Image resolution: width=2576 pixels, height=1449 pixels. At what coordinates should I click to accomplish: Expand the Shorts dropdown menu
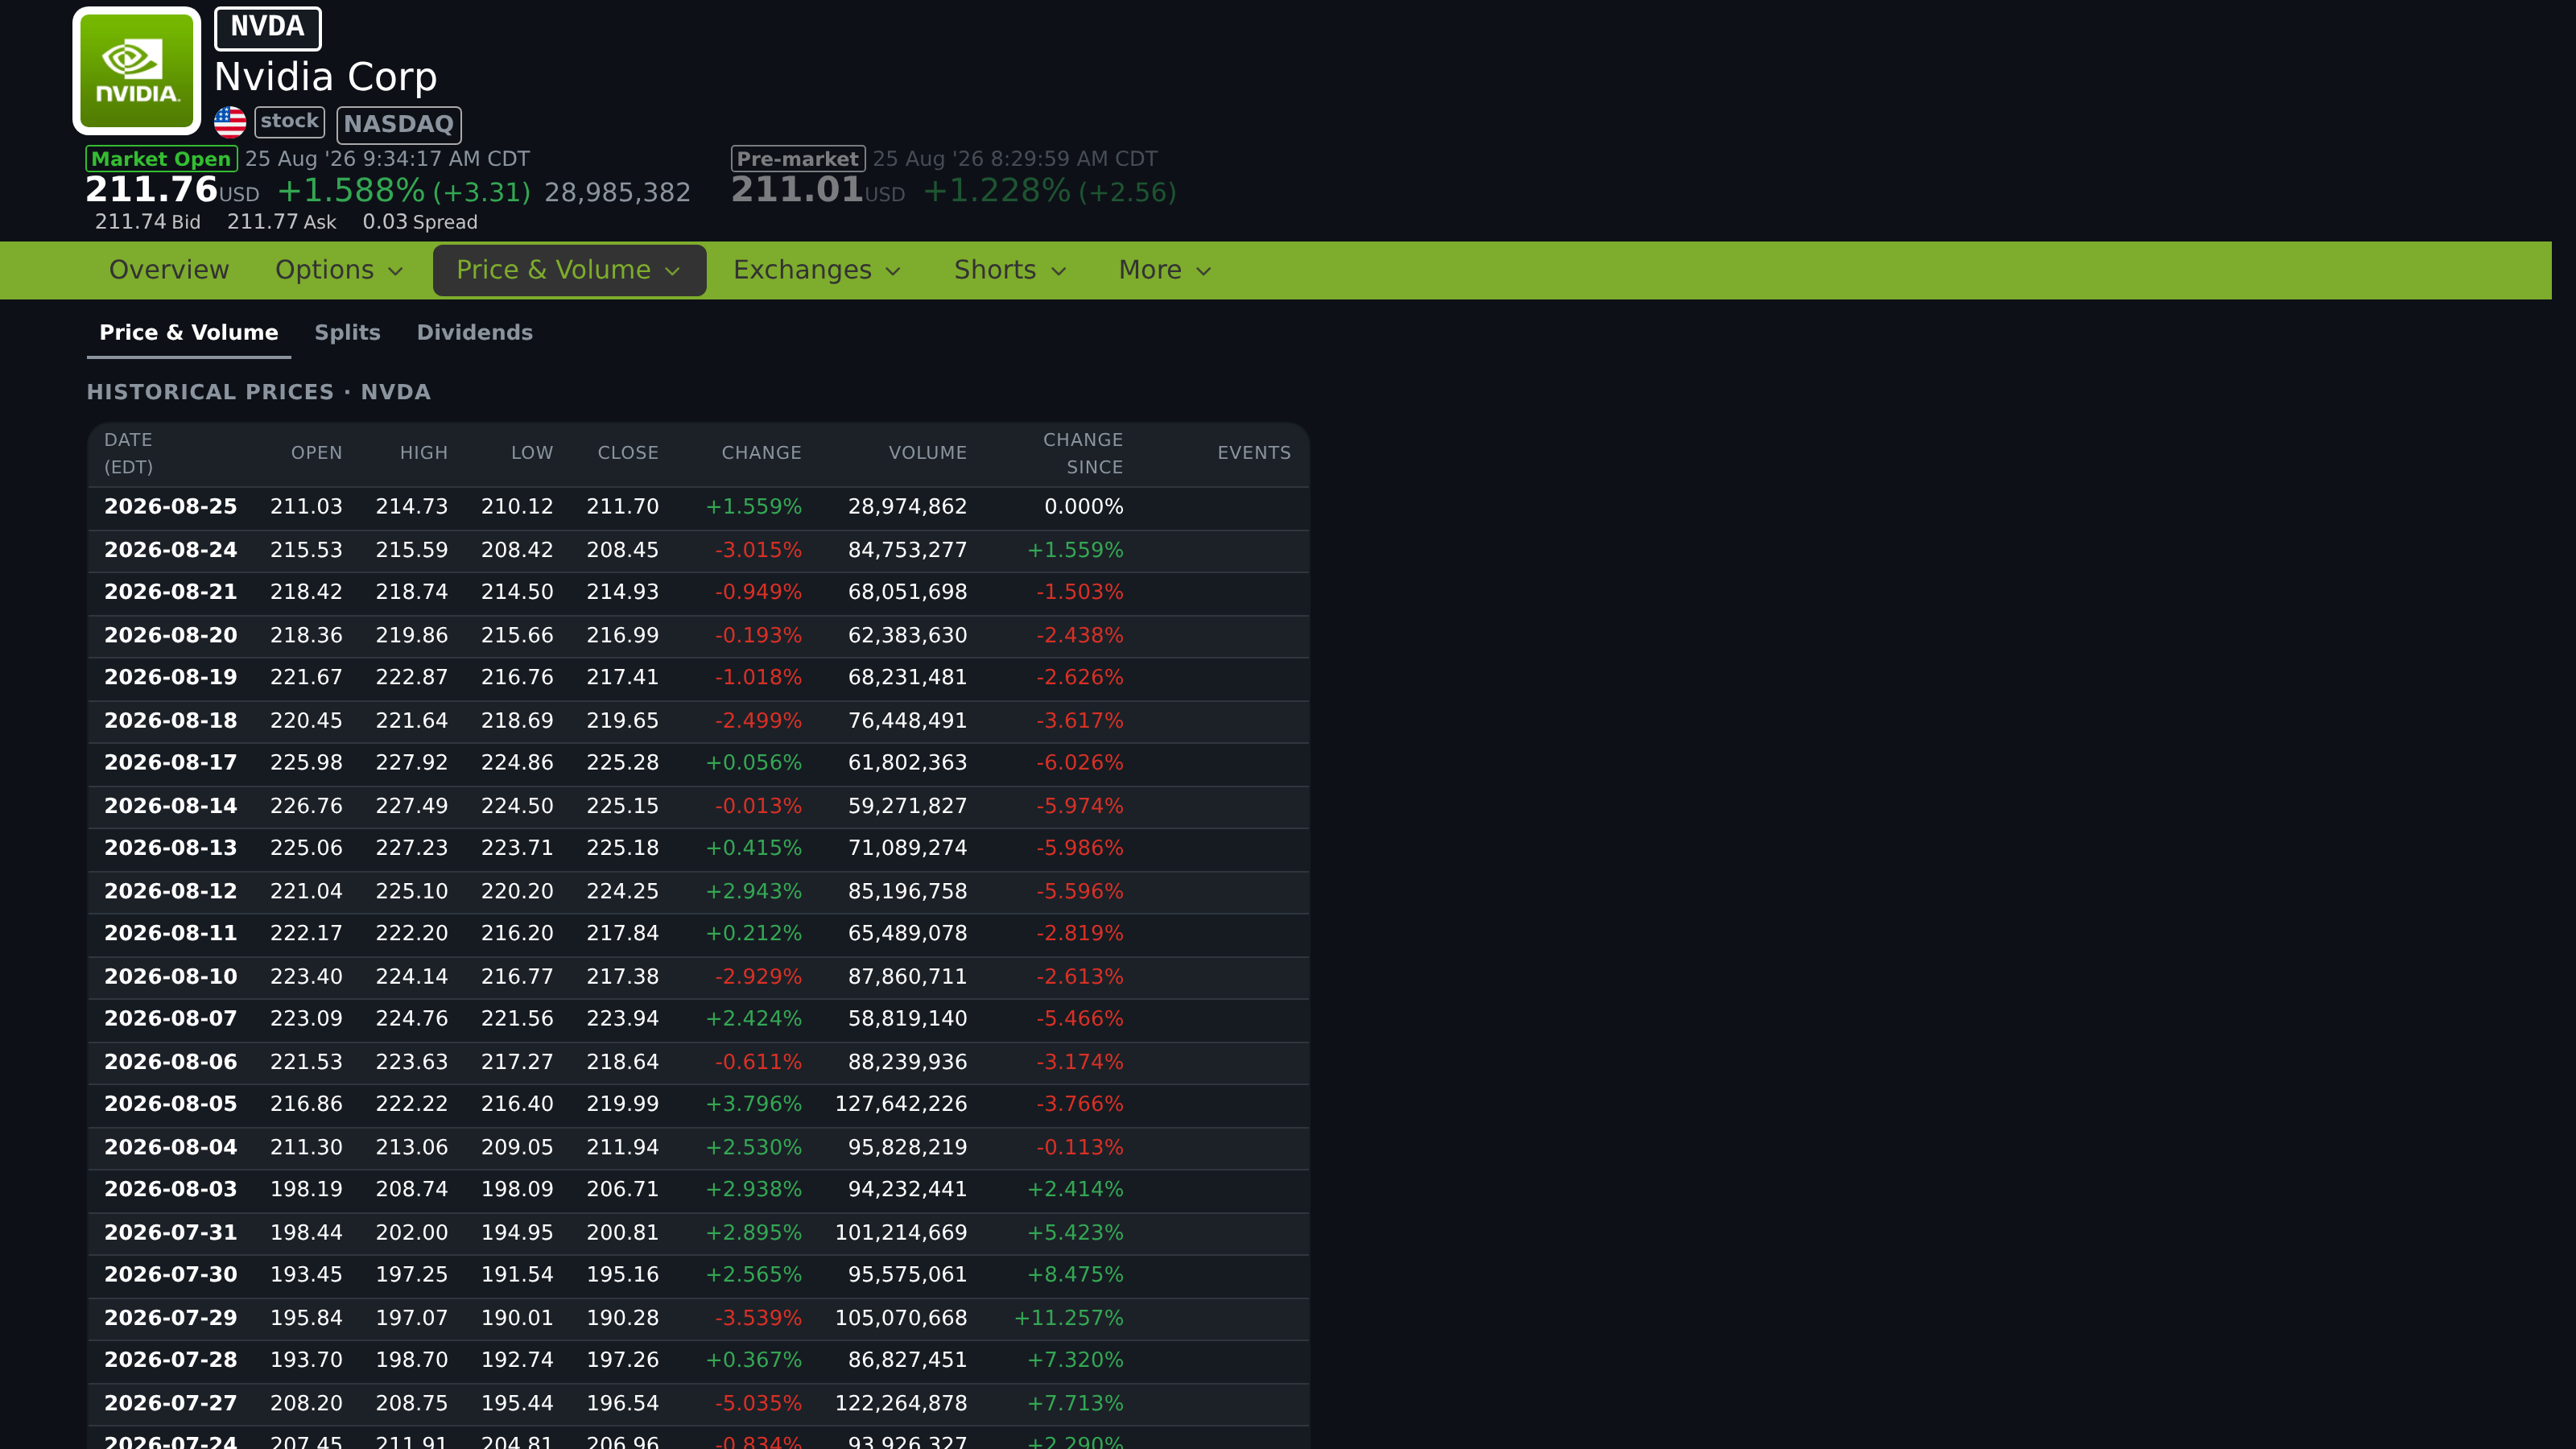point(1010,270)
